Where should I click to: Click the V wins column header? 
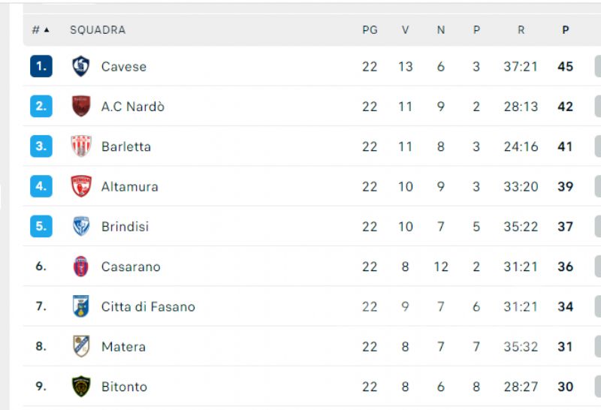pyautogui.click(x=405, y=30)
